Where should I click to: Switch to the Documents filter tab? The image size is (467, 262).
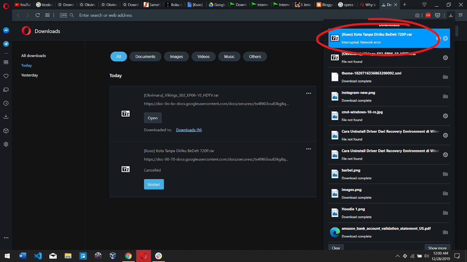145,56
